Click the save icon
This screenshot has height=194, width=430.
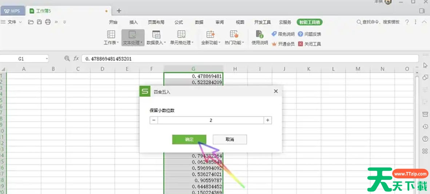click(39, 22)
